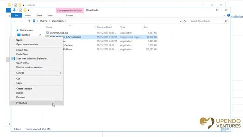The image size is (243, 137).
Task: Navigate up one folder level
Action: click(29, 21)
